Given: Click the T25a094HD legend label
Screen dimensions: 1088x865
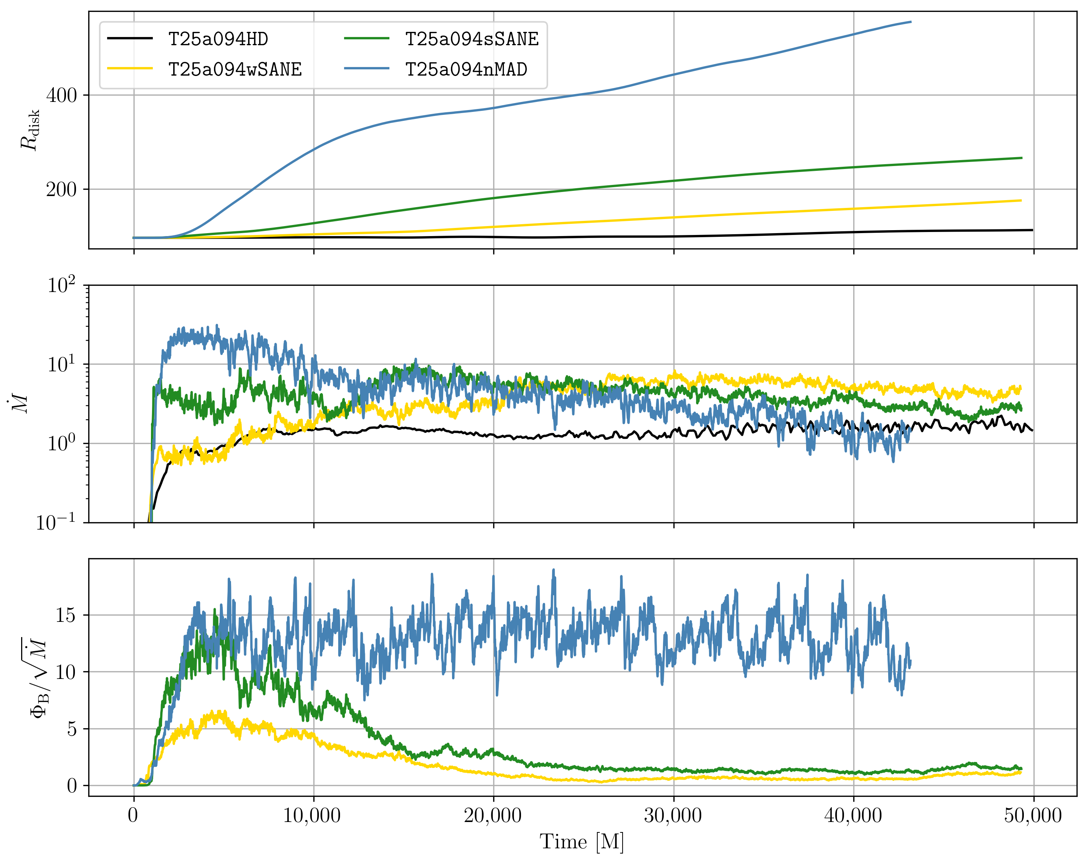Looking at the screenshot, I should [218, 39].
